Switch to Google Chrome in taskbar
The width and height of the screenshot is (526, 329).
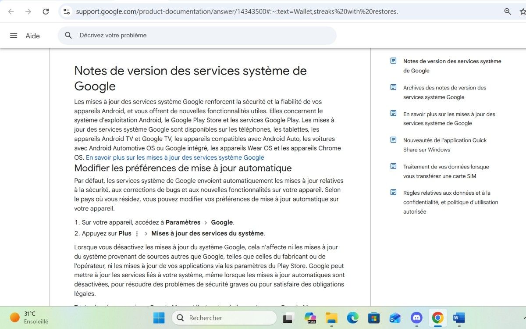pos(437,318)
